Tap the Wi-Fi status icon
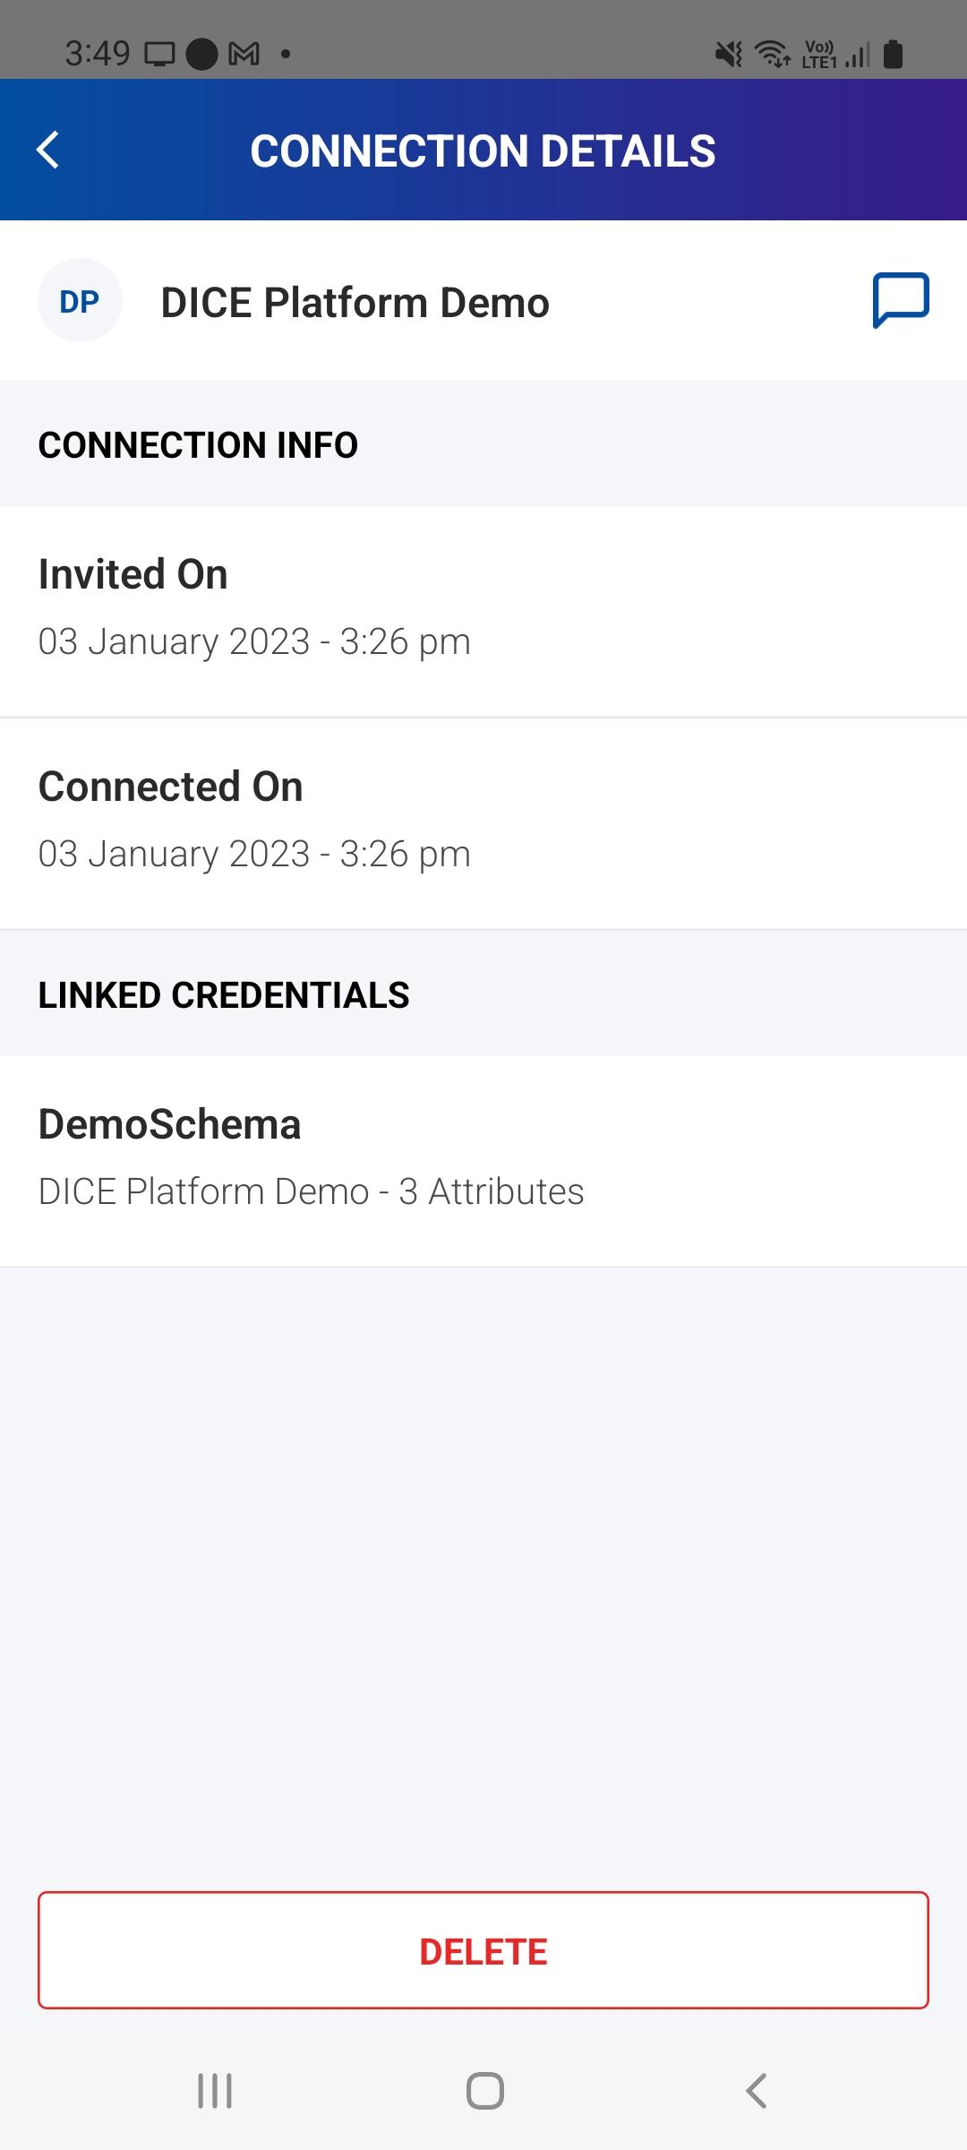This screenshot has width=967, height=2150. [x=774, y=54]
